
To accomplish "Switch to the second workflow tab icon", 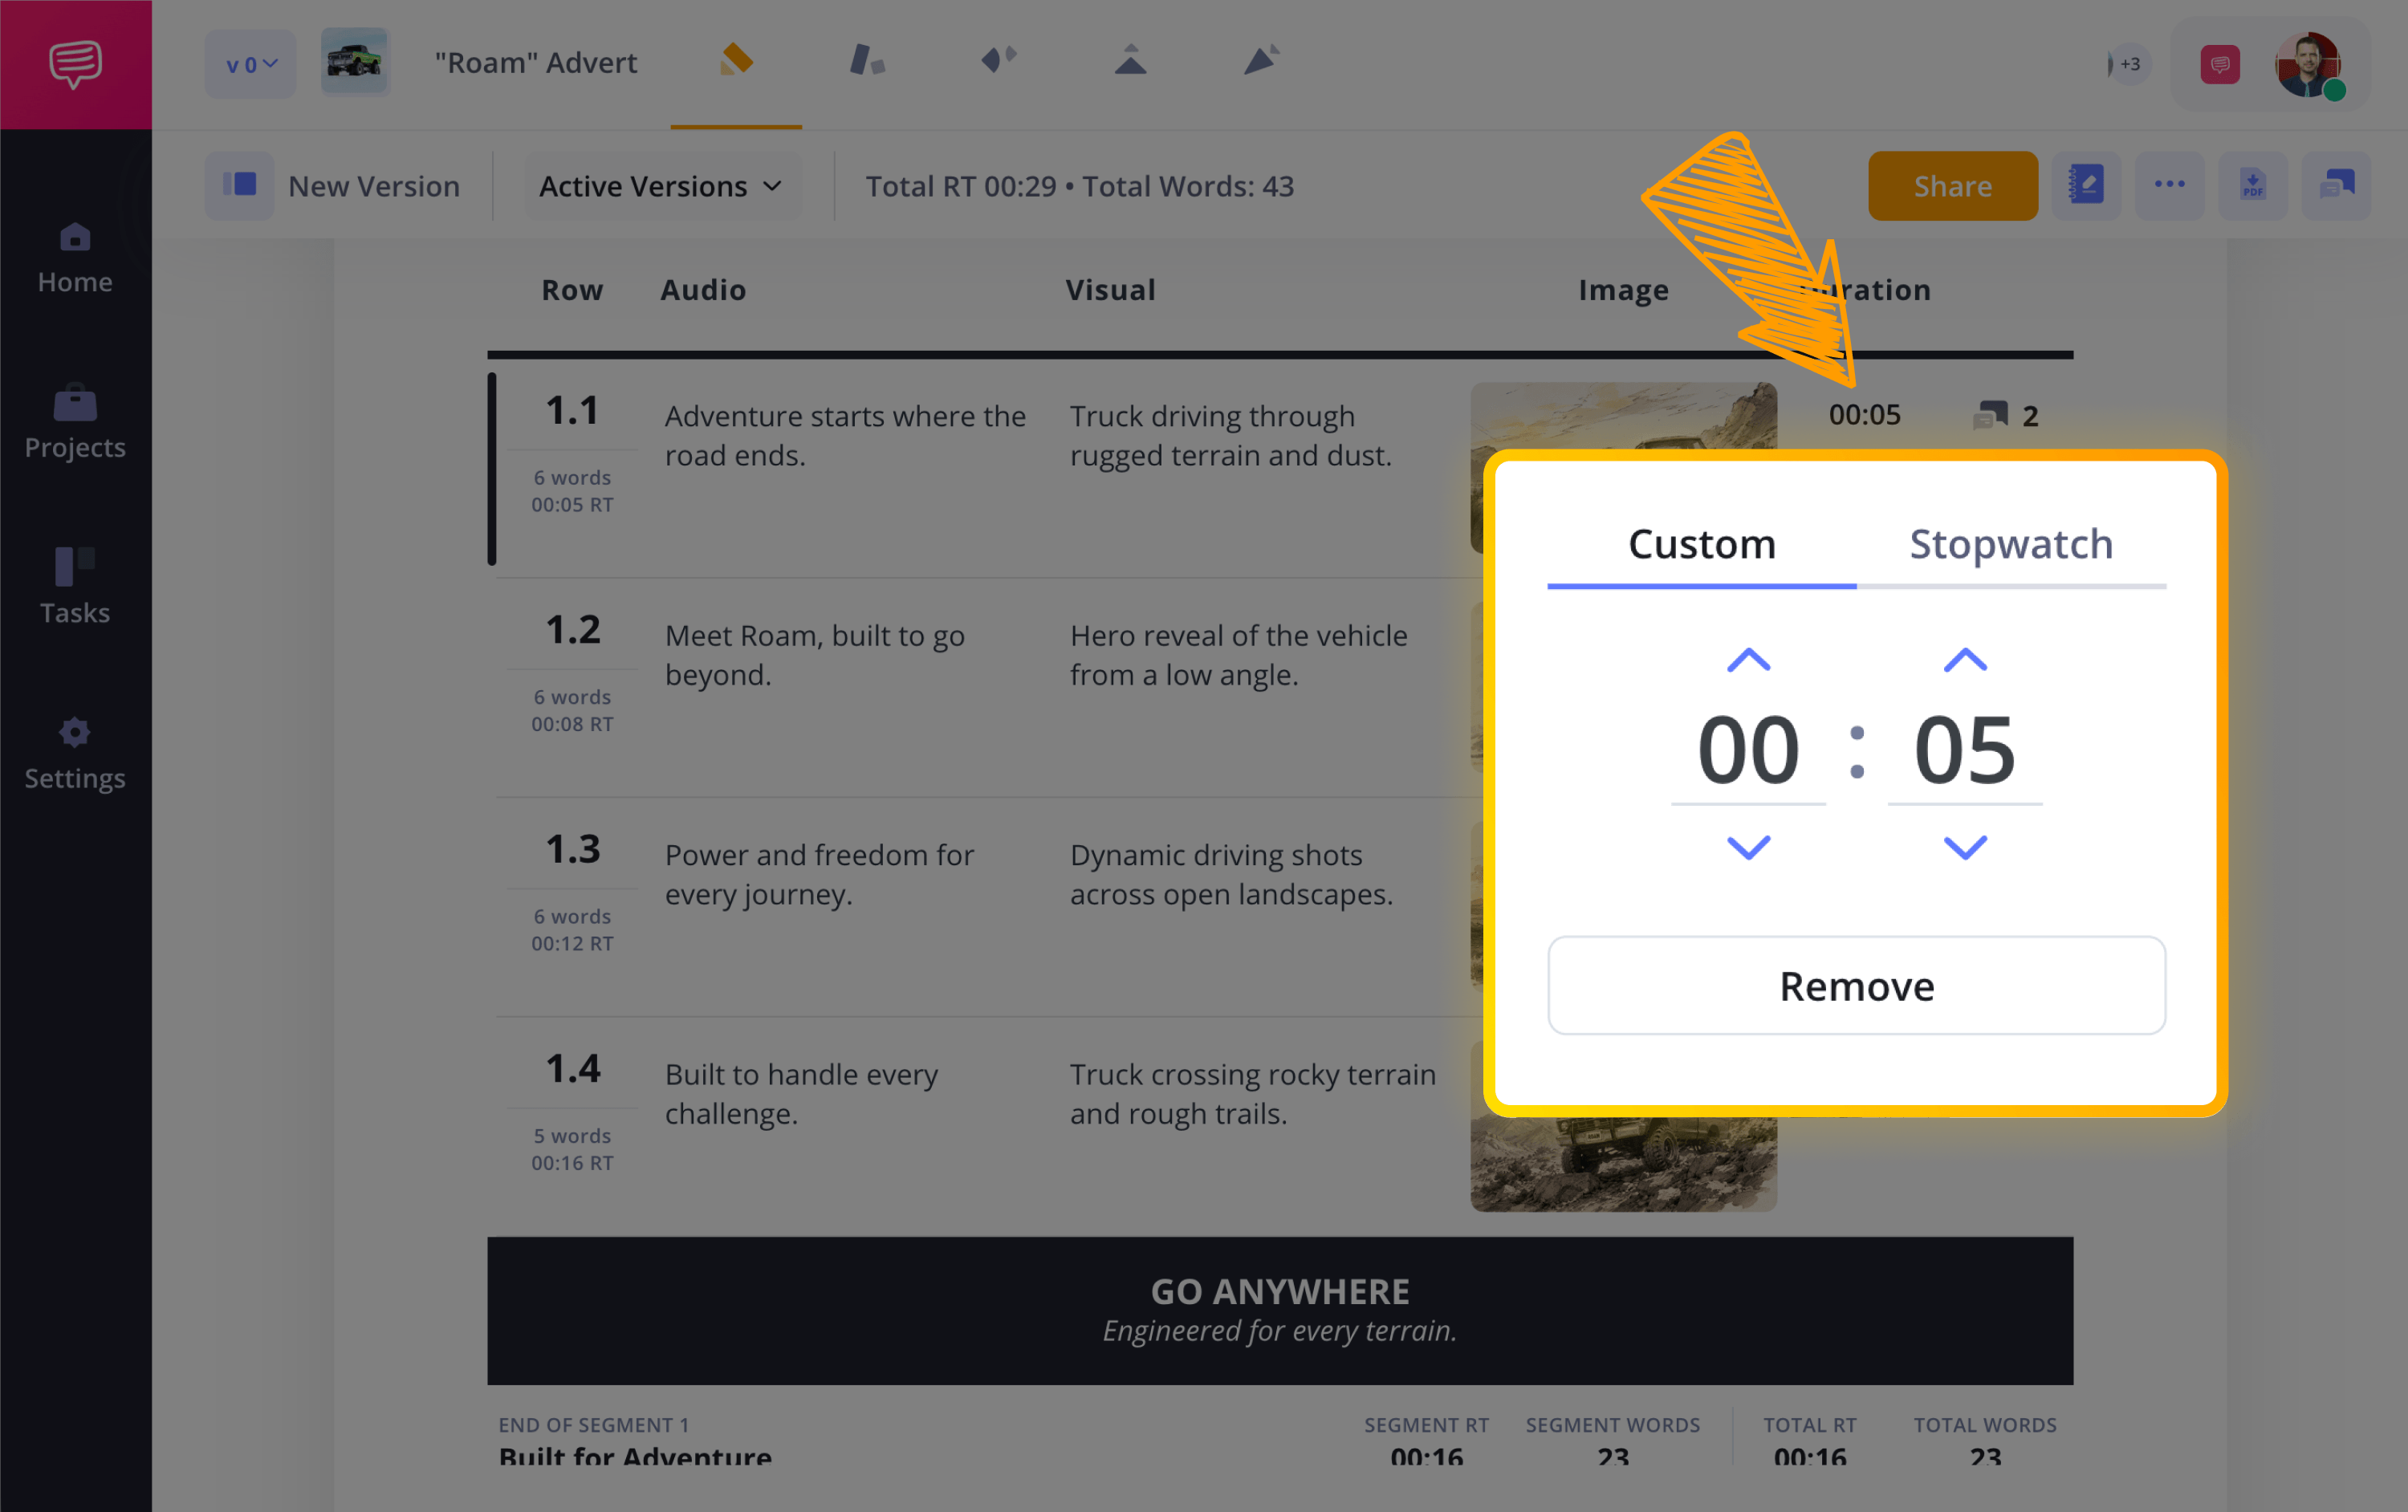I will (867, 60).
